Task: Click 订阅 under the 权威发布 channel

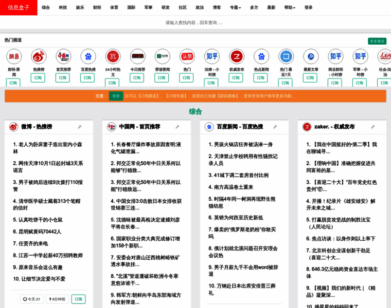Action: [x=236, y=78]
